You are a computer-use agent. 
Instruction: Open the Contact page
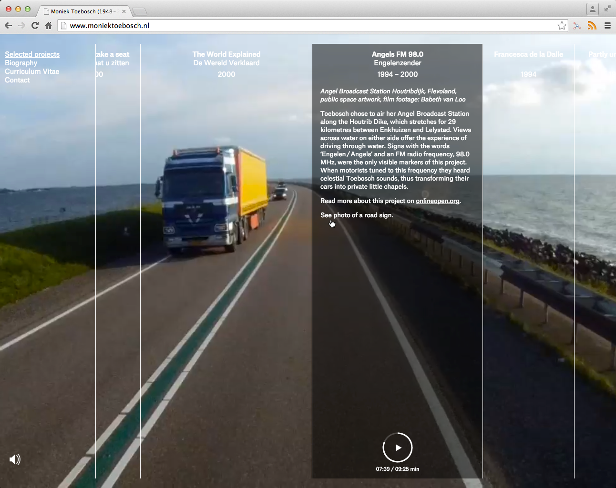click(x=17, y=80)
